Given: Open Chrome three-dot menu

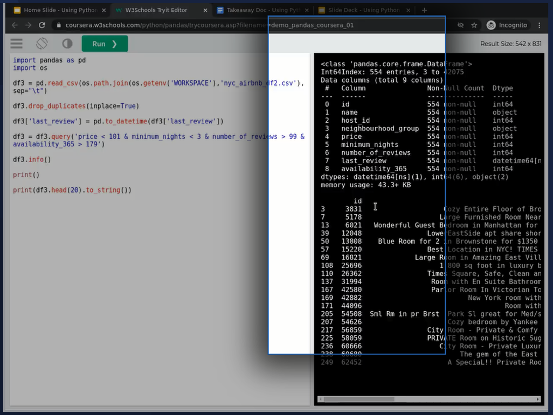Looking at the screenshot, I should click(x=539, y=25).
